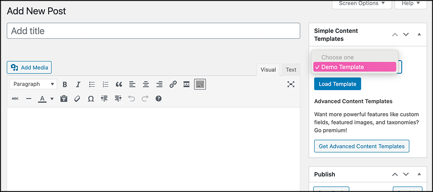Screen dimensions: 433x192
Task: Enter distraction-free fullscreen mode
Action: (291, 84)
